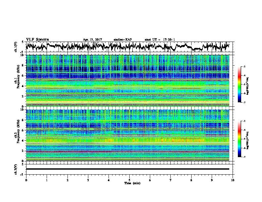This screenshot has width=262, height=202.
Task: Click time axis tick label "8"
Action: 191,180
